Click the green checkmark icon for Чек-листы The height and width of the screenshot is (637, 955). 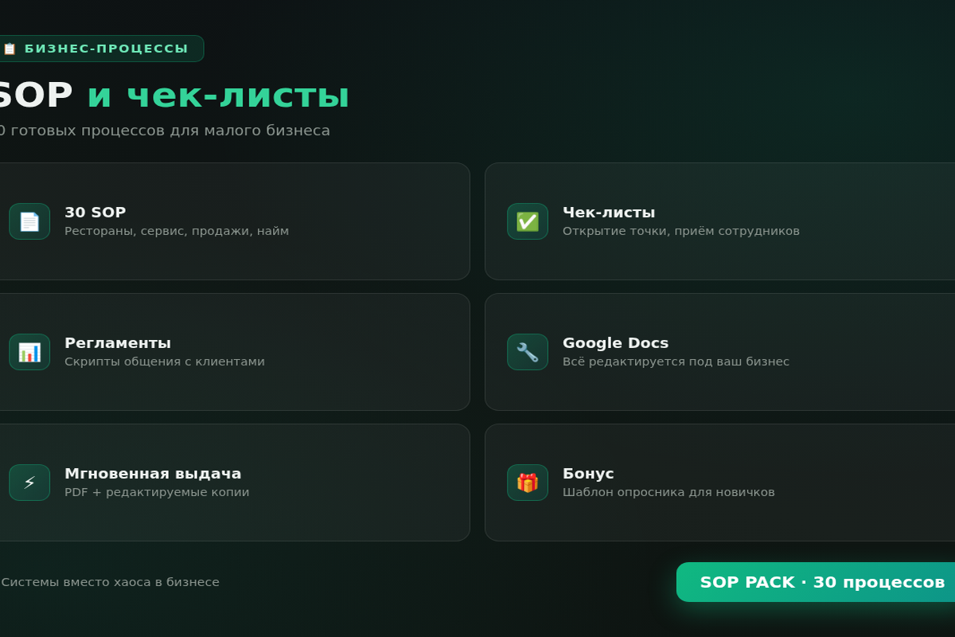coord(528,221)
